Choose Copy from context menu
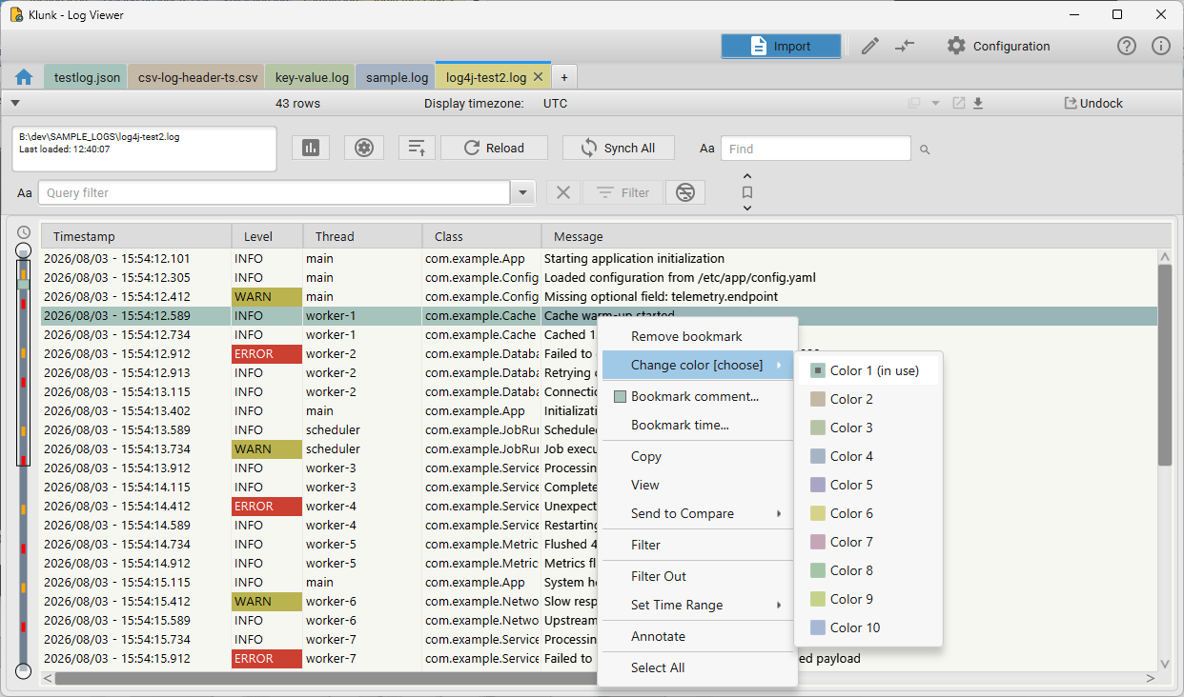 tap(697, 456)
